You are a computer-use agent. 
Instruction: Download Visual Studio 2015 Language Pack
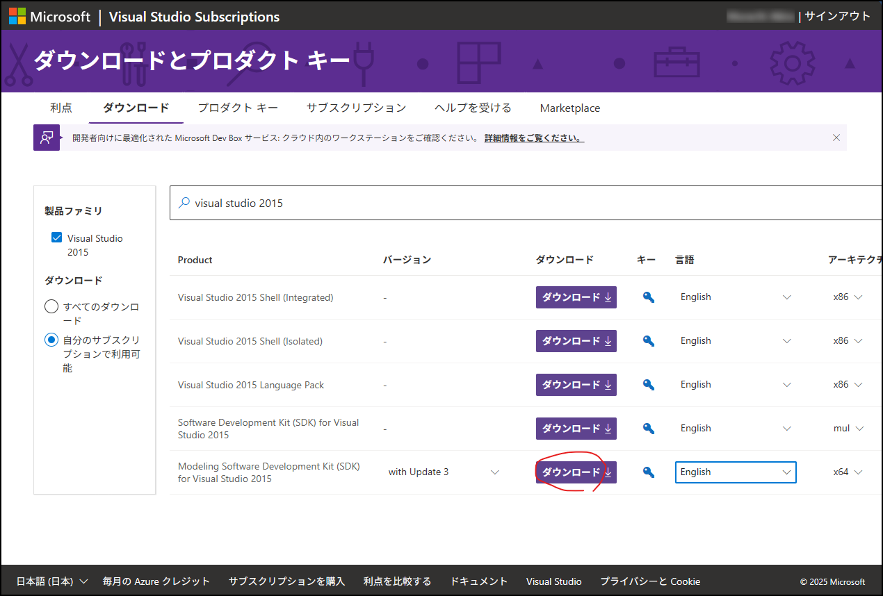(x=576, y=385)
